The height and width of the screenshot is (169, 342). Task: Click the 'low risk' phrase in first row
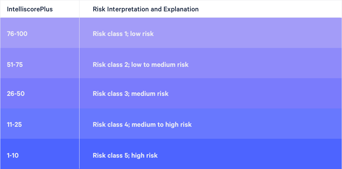[x=142, y=34]
